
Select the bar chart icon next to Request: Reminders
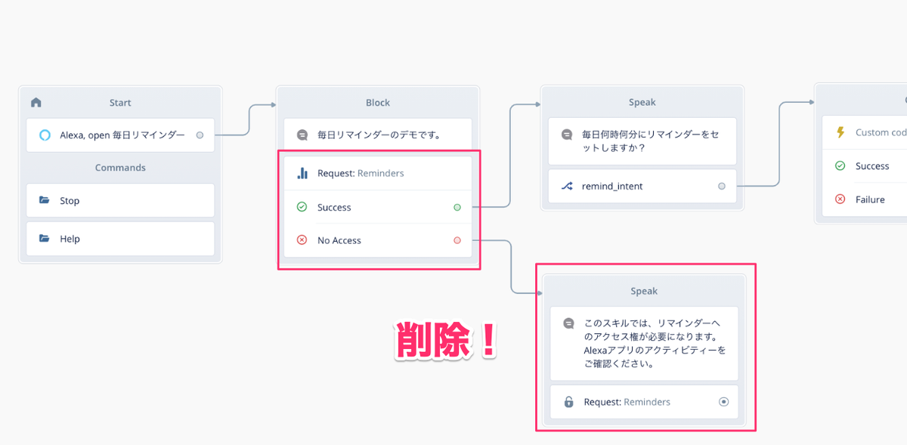(302, 173)
